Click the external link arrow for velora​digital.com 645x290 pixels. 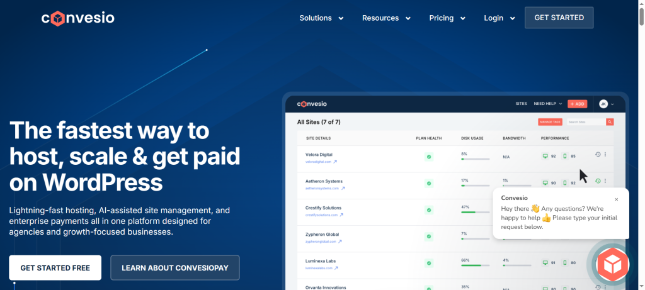pyautogui.click(x=336, y=162)
